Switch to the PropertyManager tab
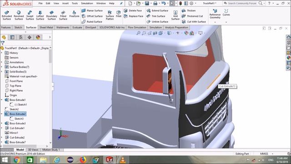291x164 pixels. click(12, 37)
